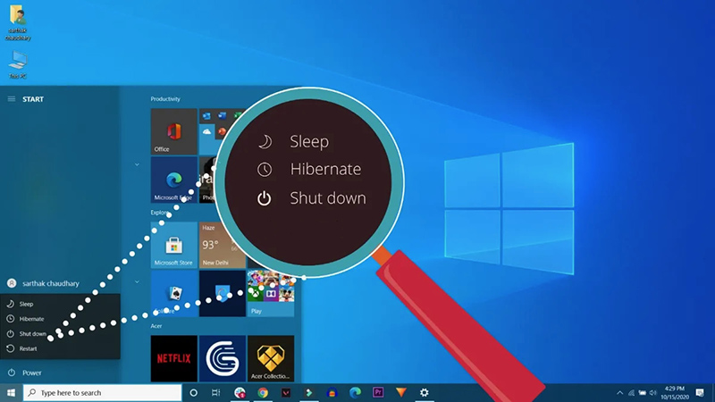Screen dimensions: 715x402
Task: Launch Premiere Pro from the taskbar
Action: coord(378,392)
